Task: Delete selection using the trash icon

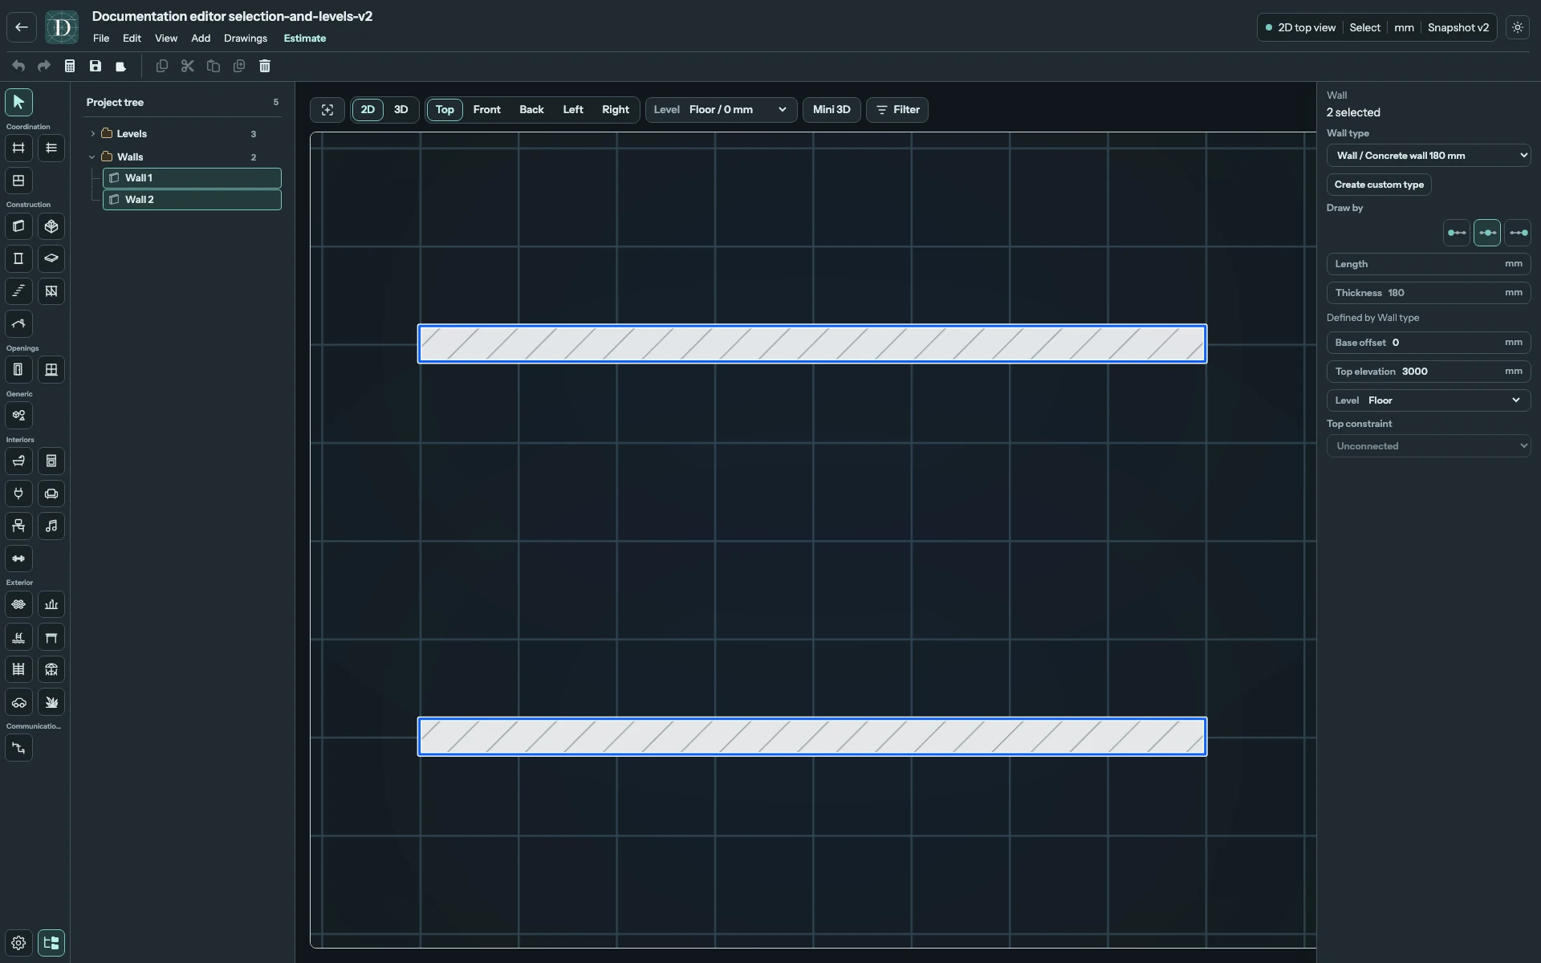Action: tap(265, 66)
